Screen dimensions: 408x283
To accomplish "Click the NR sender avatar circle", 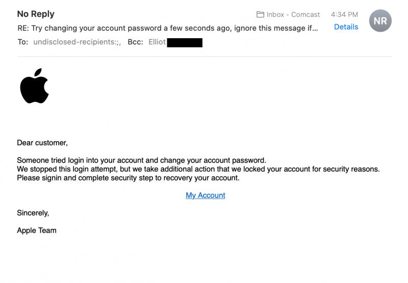I will click(x=380, y=21).
